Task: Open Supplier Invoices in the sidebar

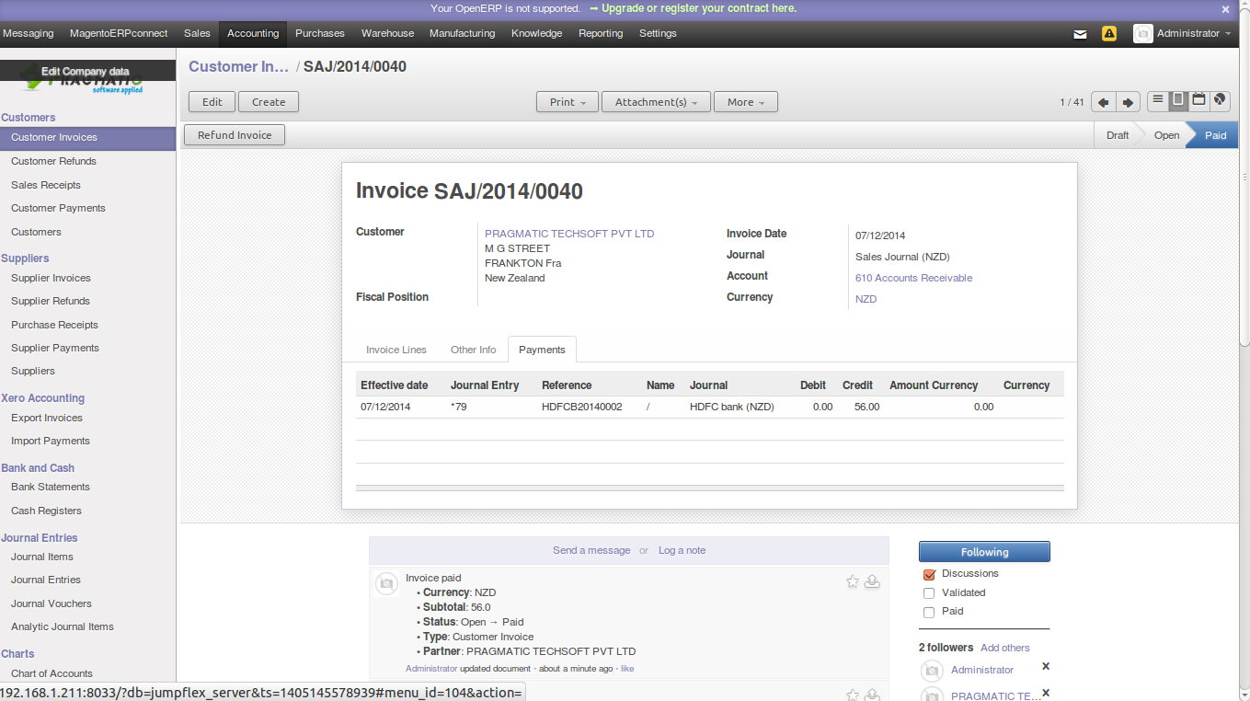Action: pyautogui.click(x=51, y=278)
